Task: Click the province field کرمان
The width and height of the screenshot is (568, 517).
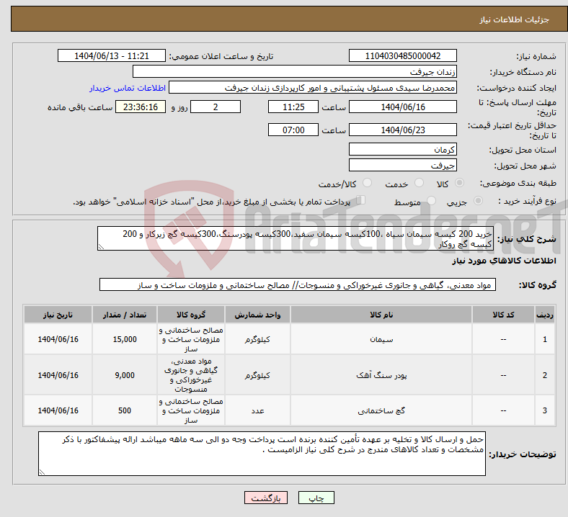Action: [x=402, y=149]
